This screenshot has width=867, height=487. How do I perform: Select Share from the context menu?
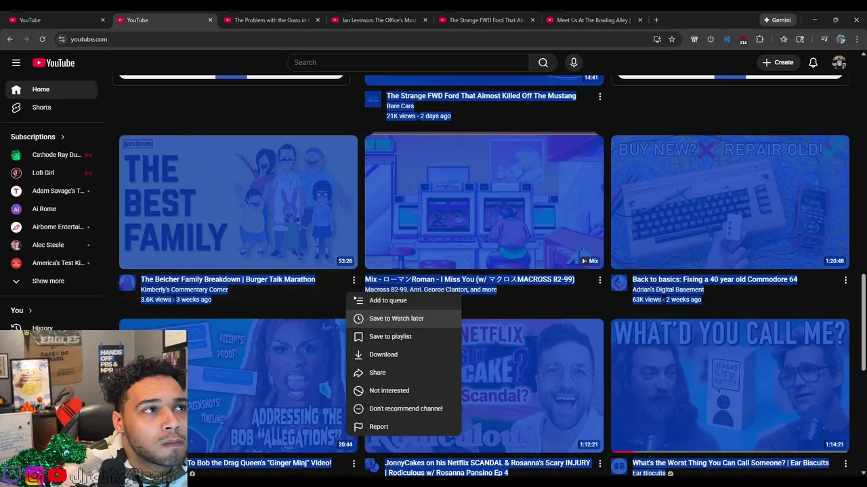[404, 373]
